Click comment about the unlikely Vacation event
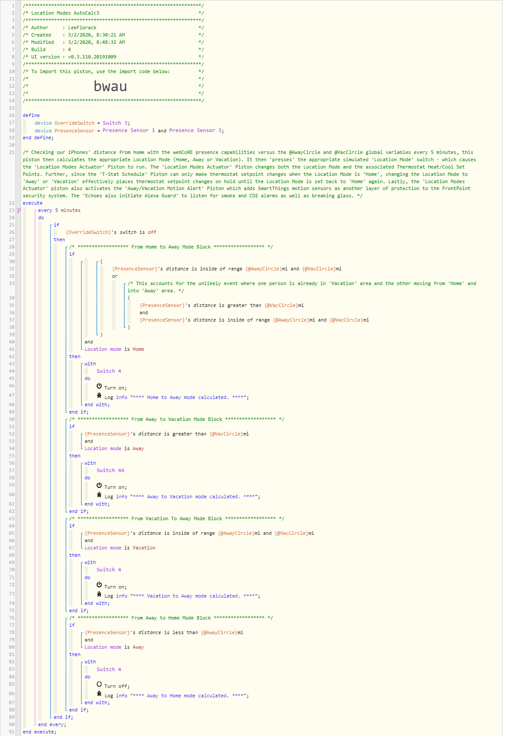506x736 pixels. 302,287
